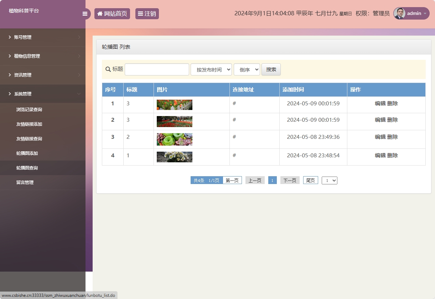435x299 pixels.
Task: Click 删除 for row 2
Action: tap(393, 120)
